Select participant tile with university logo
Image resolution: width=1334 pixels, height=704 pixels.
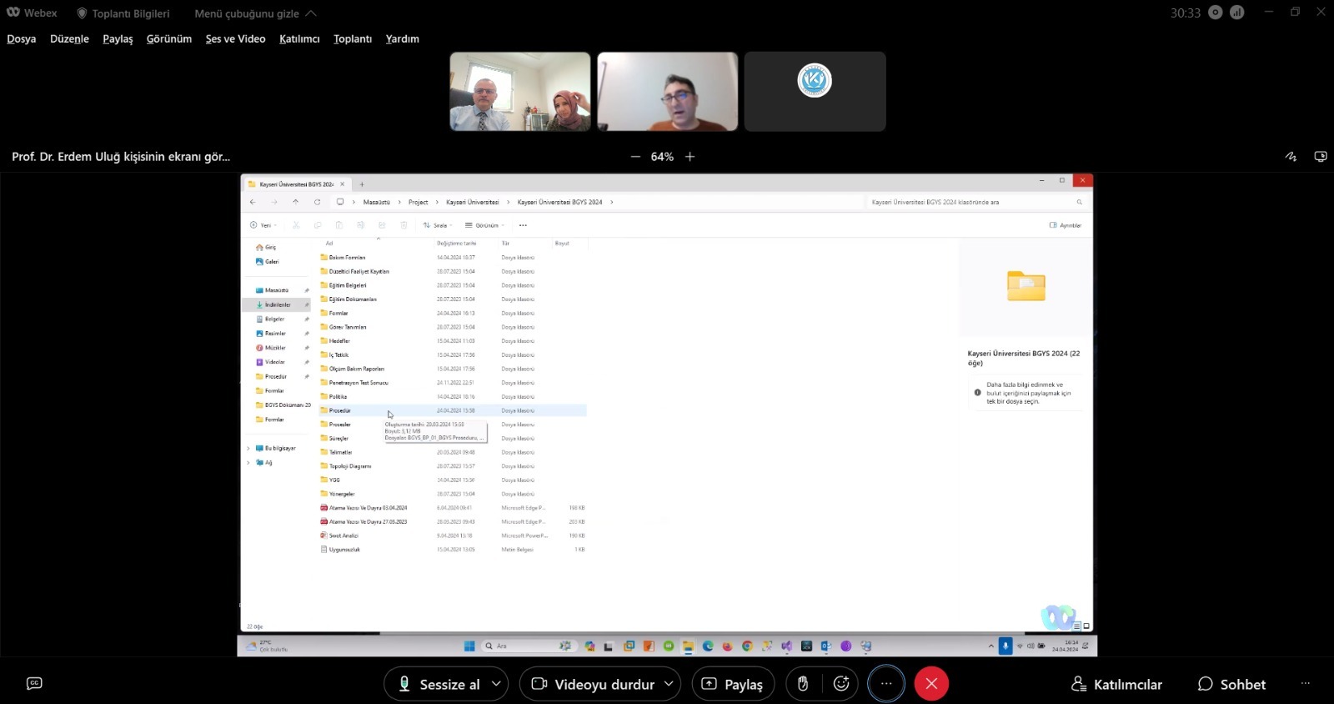pyautogui.click(x=815, y=92)
